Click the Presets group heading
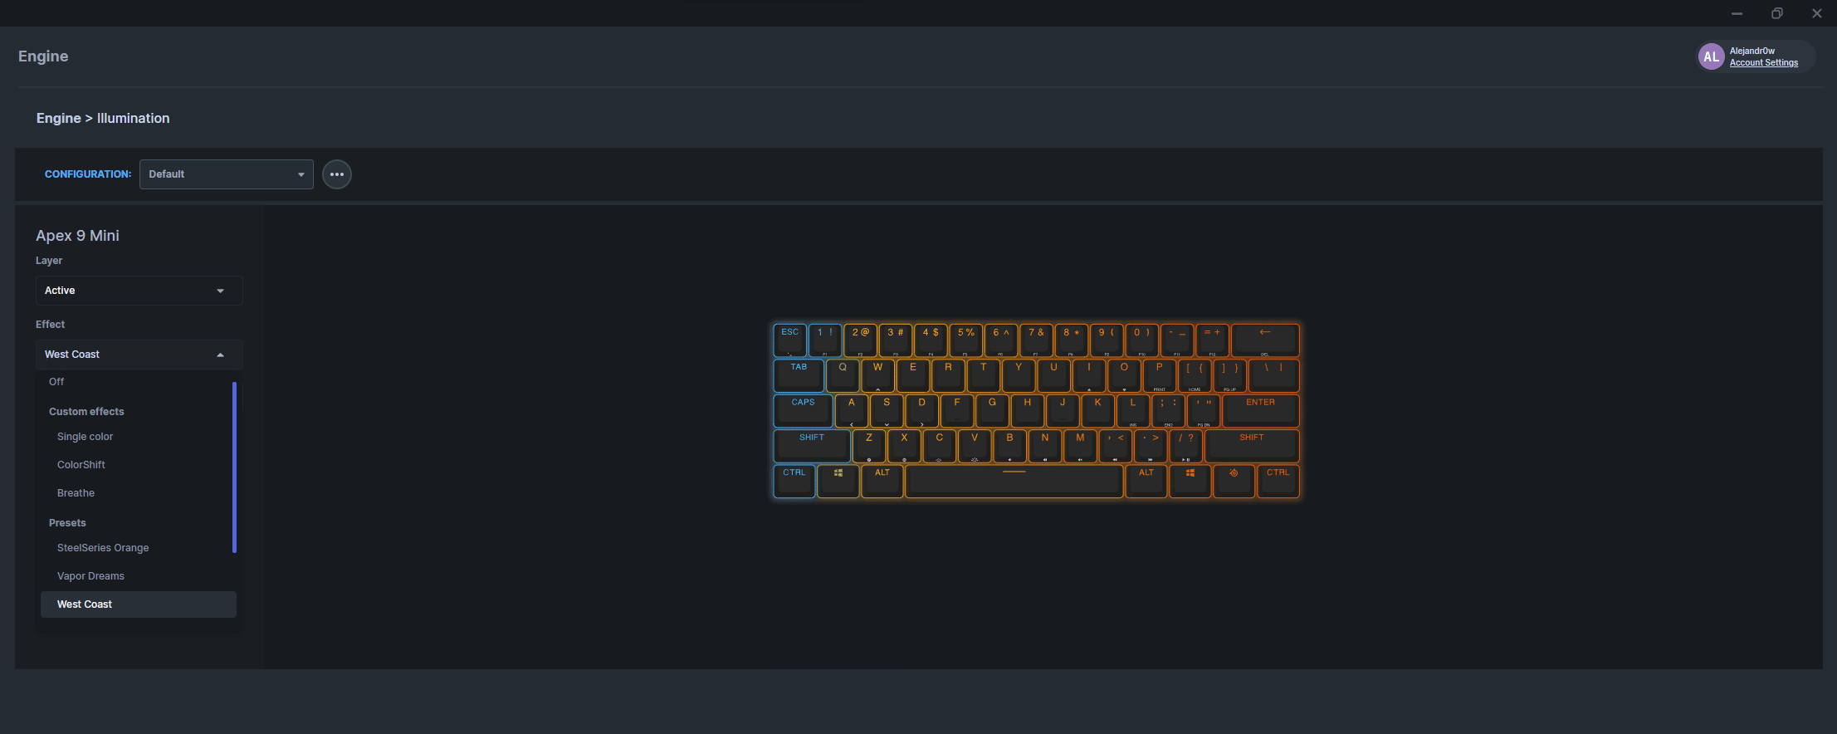Viewport: 1837px width, 734px height. (x=67, y=523)
